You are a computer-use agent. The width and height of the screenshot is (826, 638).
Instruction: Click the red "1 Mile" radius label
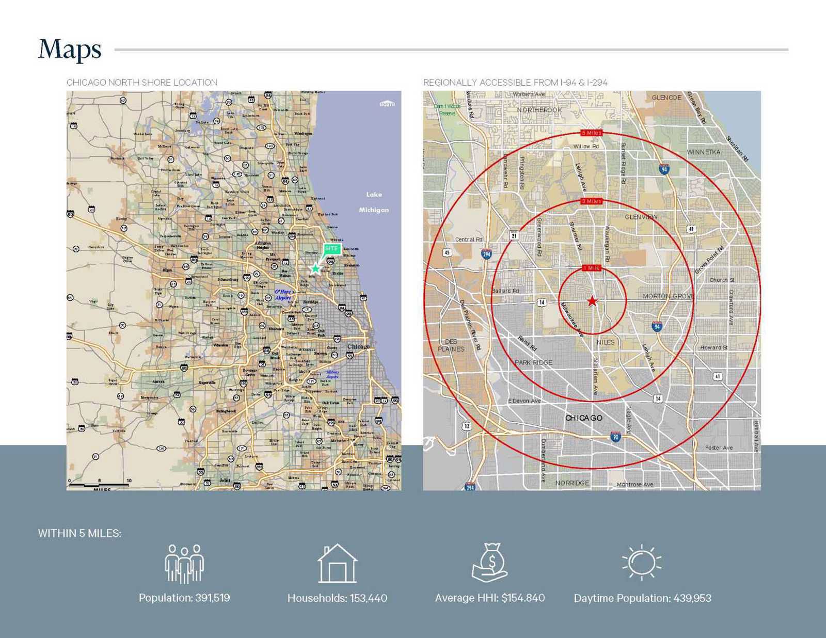pyautogui.click(x=592, y=268)
